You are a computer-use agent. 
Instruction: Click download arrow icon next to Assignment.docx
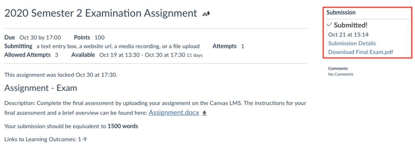(x=204, y=113)
